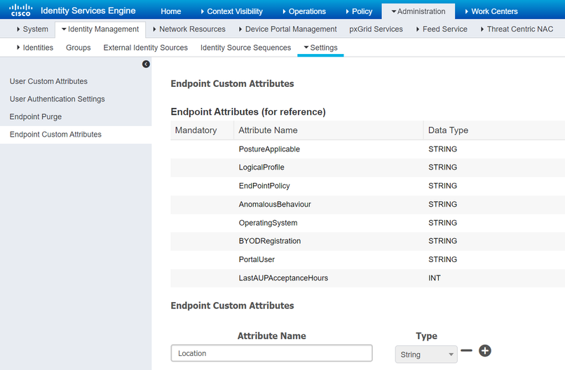Open Identity Source Sequences tab

[x=246, y=48]
